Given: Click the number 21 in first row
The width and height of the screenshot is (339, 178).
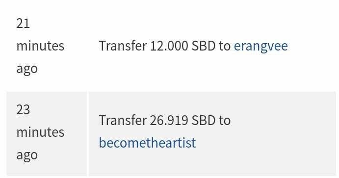Looking at the screenshot, I should [x=23, y=24].
